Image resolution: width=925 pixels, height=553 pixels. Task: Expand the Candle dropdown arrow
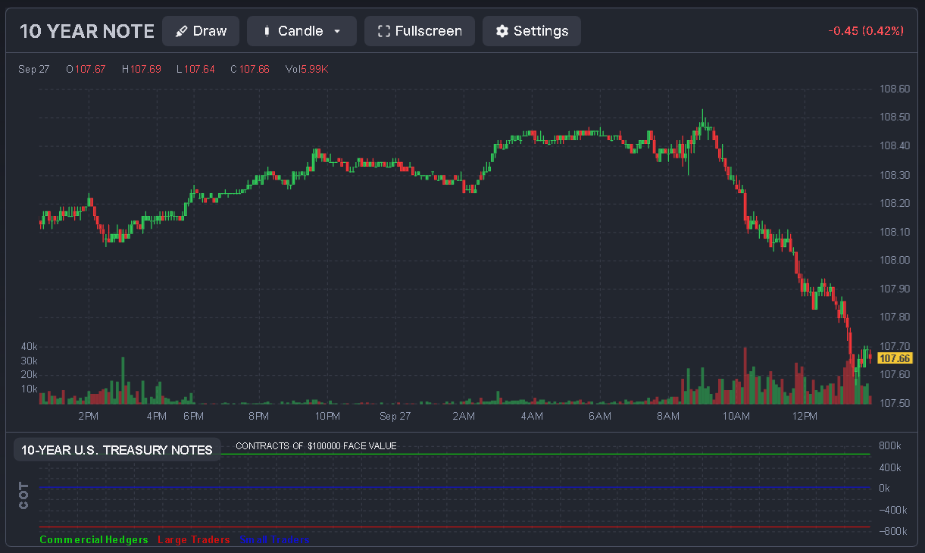pyautogui.click(x=337, y=32)
